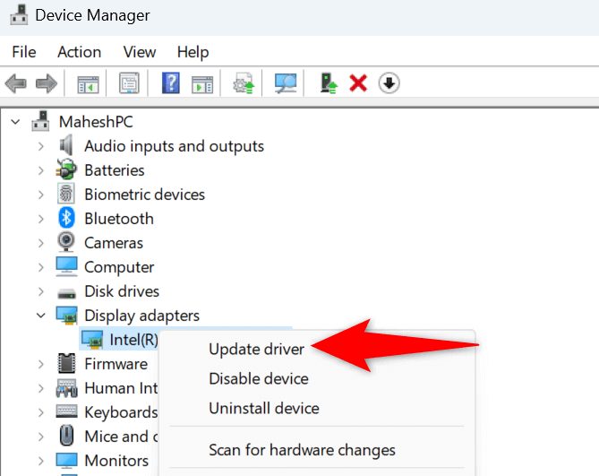
Task: Click the blue Help question mark icon
Action: point(171,83)
